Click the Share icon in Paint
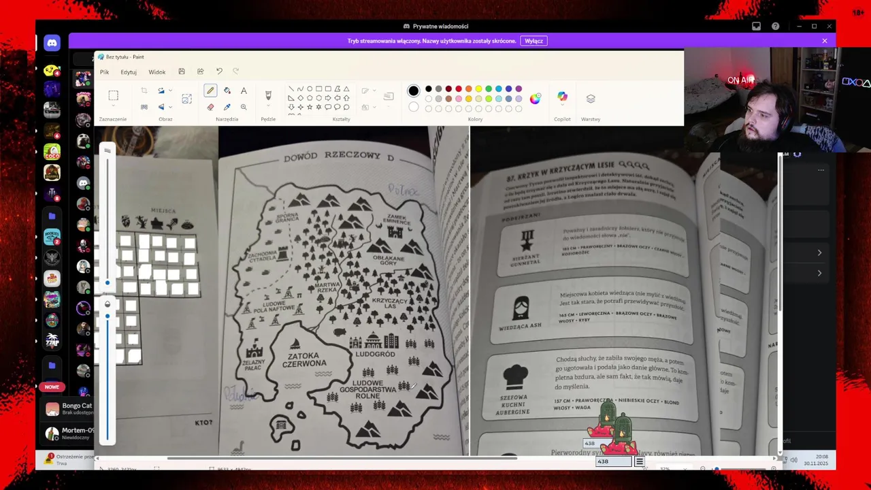The width and height of the screenshot is (871, 490). point(201,71)
